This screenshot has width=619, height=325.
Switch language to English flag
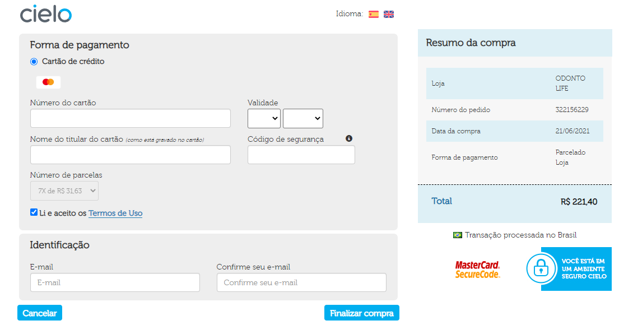389,14
